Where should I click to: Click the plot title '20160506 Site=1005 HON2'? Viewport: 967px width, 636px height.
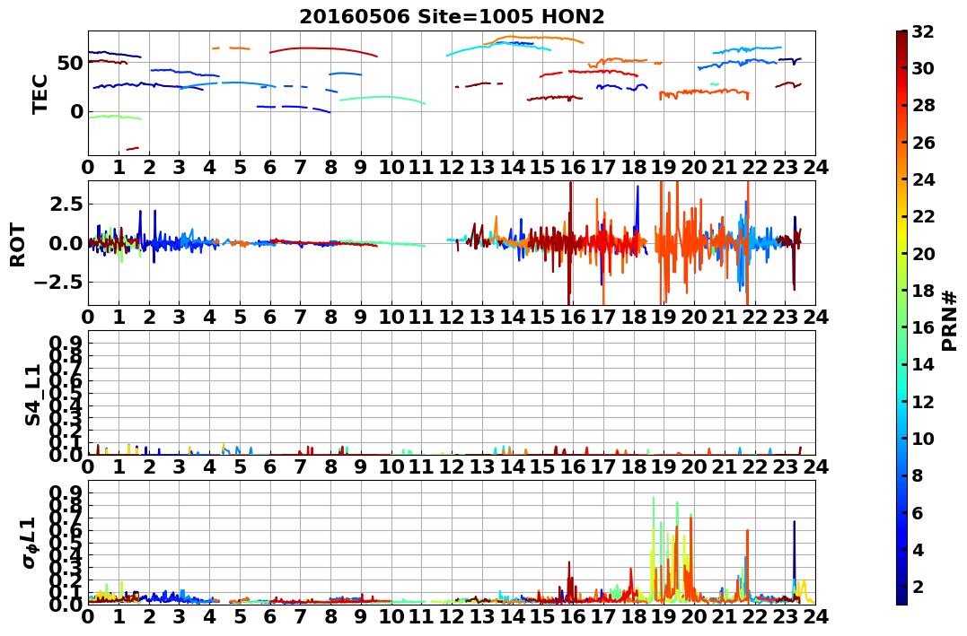click(x=452, y=17)
